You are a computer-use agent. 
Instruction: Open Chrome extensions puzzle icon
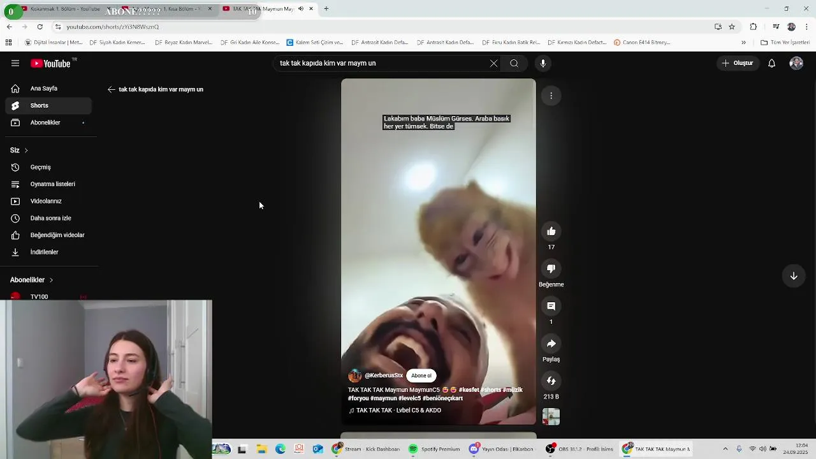pos(754,27)
